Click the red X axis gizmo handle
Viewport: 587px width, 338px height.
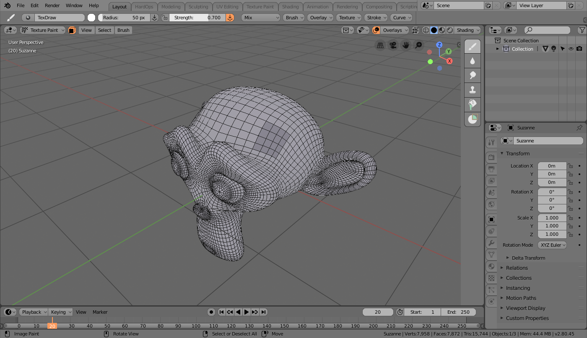pos(449,61)
